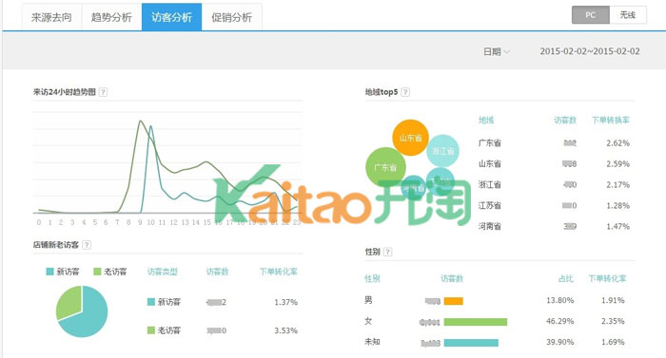Viewport: 666px width, 358px height.
Task: Click the 浙江省 light teal bubble
Action: 442,151
